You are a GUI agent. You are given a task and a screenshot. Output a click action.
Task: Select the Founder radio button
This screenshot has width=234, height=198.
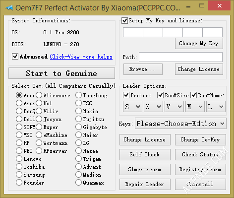click(x=19, y=183)
